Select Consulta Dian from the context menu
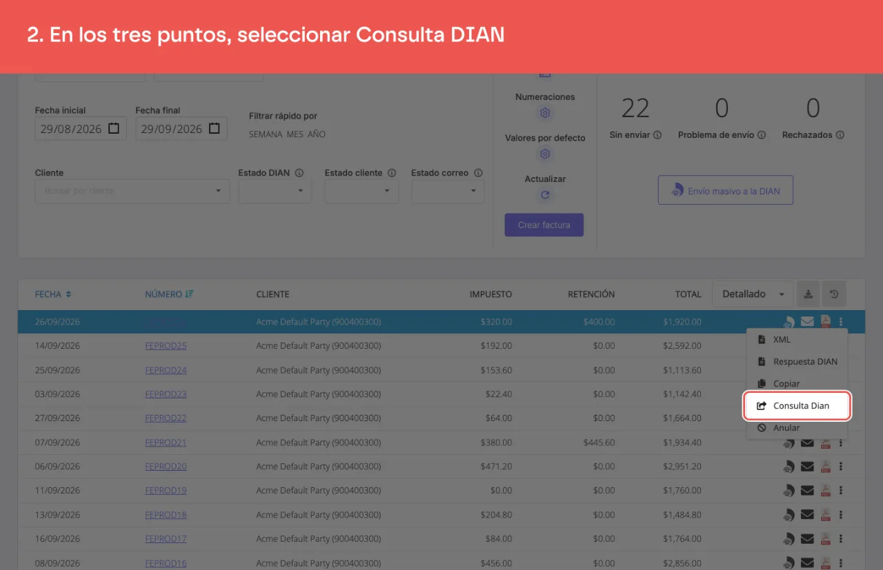883x570 pixels. 797,406
